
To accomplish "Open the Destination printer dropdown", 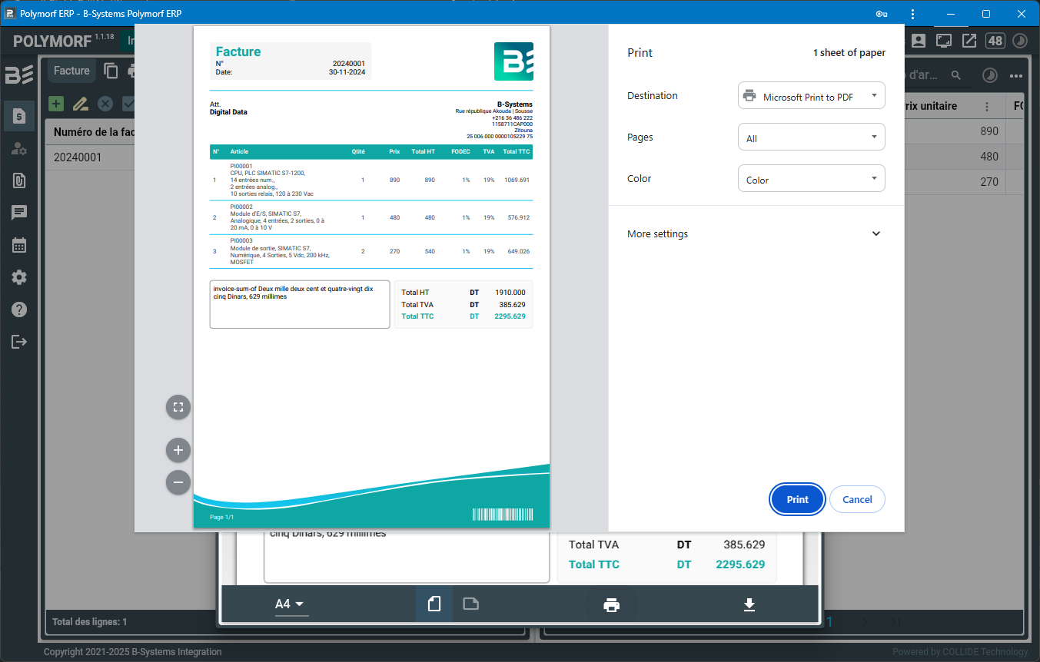I will coord(811,96).
